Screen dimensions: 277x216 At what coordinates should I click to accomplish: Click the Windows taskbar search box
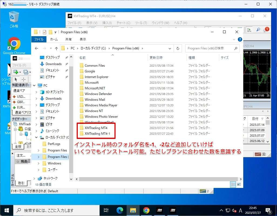tap(56, 210)
